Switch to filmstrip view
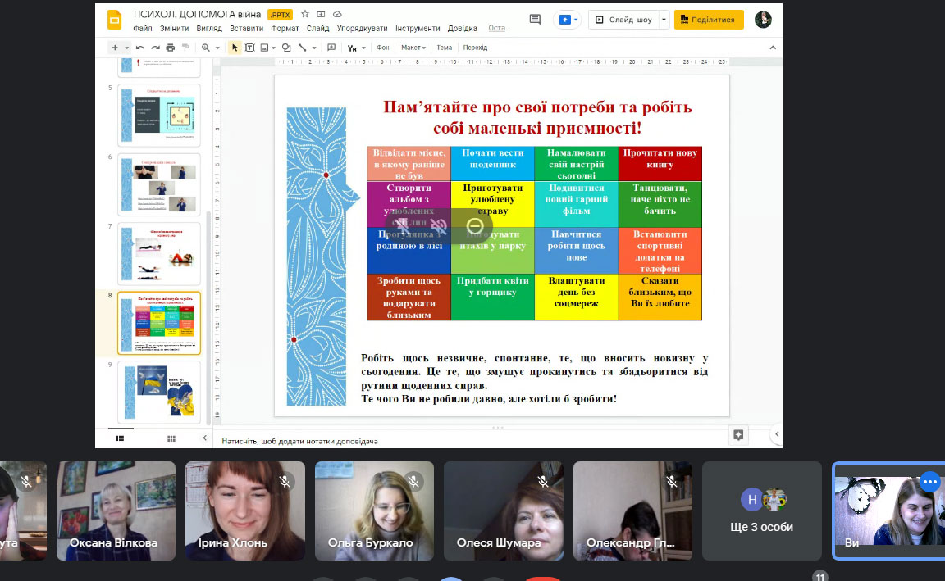This screenshot has width=945, height=581. (x=120, y=438)
